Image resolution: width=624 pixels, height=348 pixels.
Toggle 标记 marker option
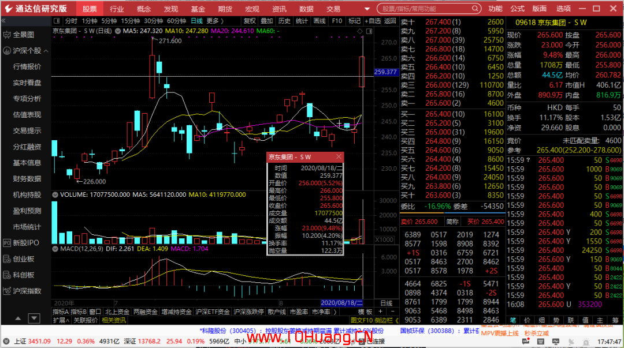(x=354, y=21)
